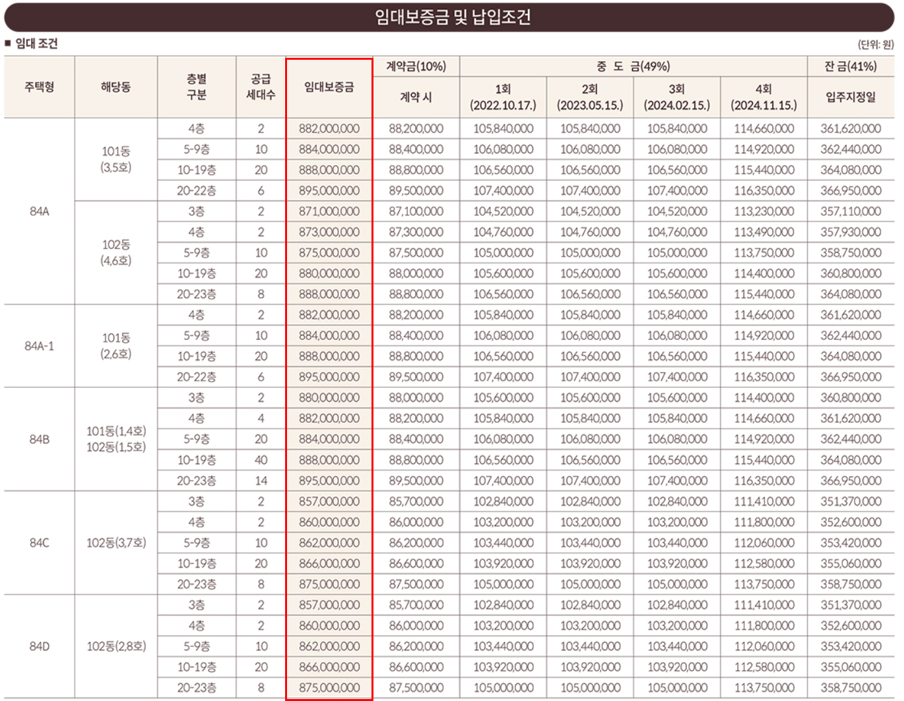Click the 잔금(41%) header cell

pyautogui.click(x=851, y=66)
